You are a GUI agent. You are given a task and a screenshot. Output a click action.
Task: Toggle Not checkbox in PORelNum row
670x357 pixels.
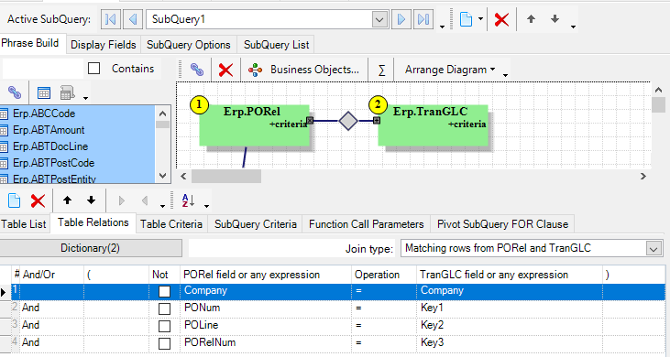(x=164, y=343)
